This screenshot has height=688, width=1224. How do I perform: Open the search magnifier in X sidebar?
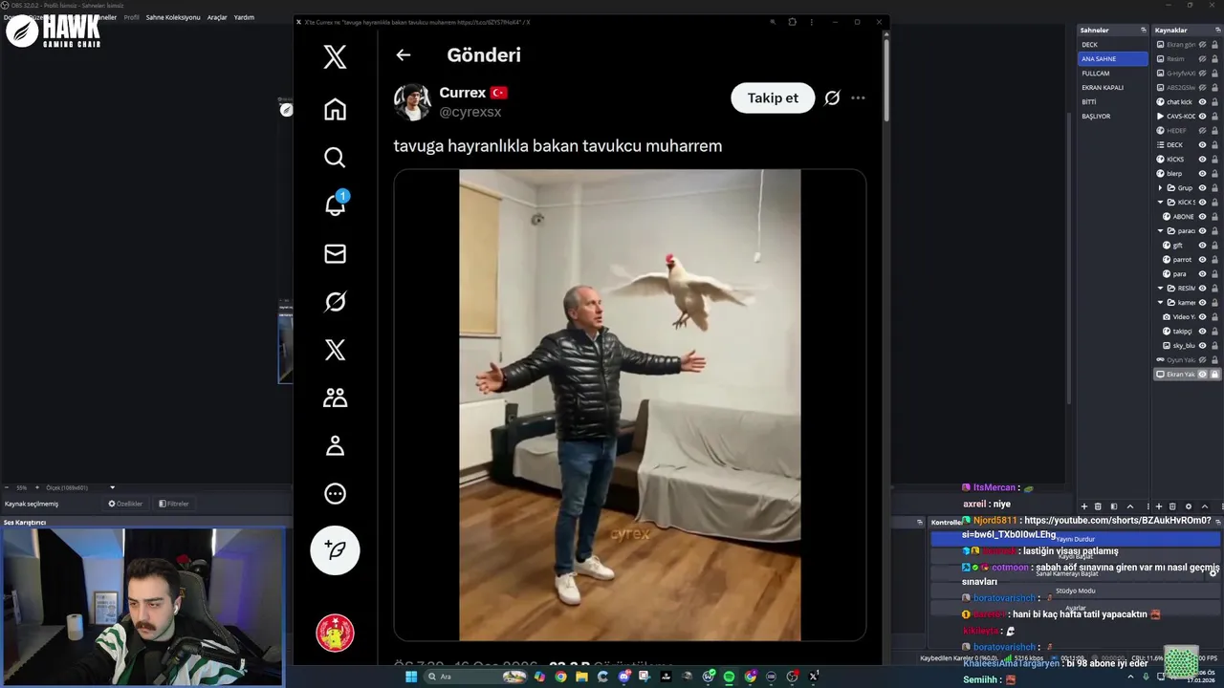335,157
